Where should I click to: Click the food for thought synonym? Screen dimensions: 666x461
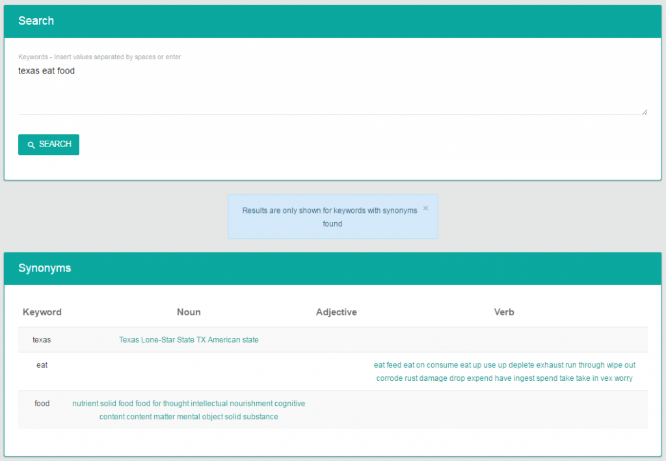point(162,403)
